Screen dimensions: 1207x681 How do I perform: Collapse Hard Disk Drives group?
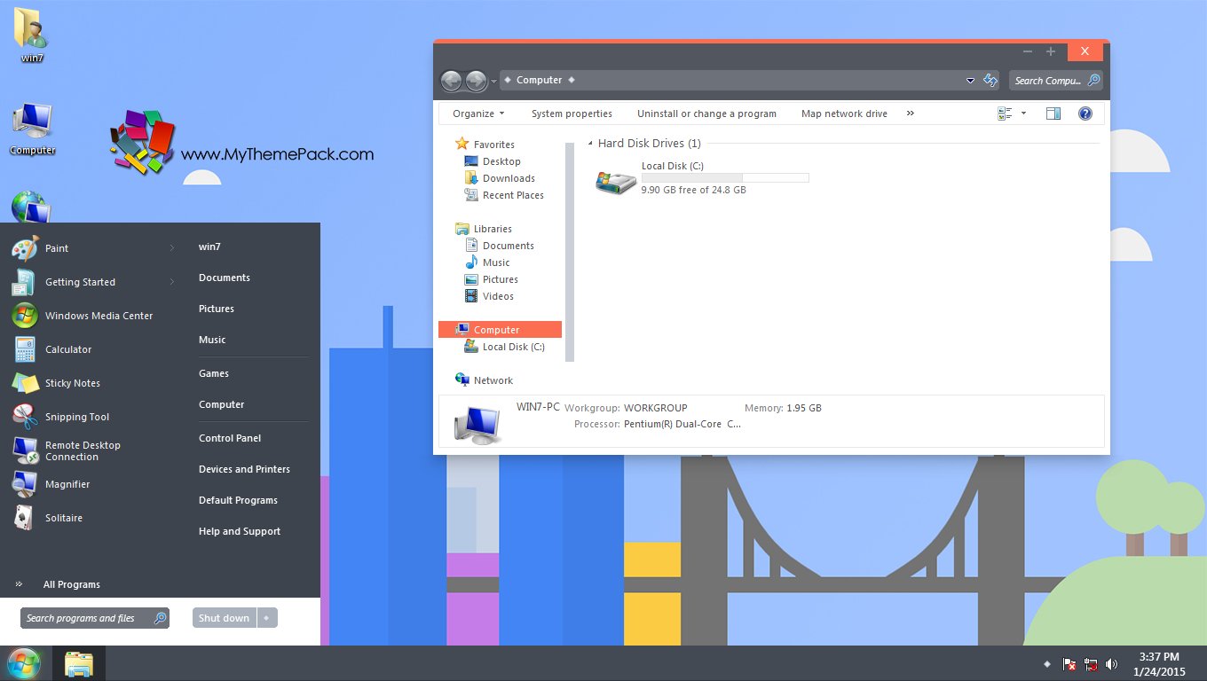pyautogui.click(x=592, y=144)
